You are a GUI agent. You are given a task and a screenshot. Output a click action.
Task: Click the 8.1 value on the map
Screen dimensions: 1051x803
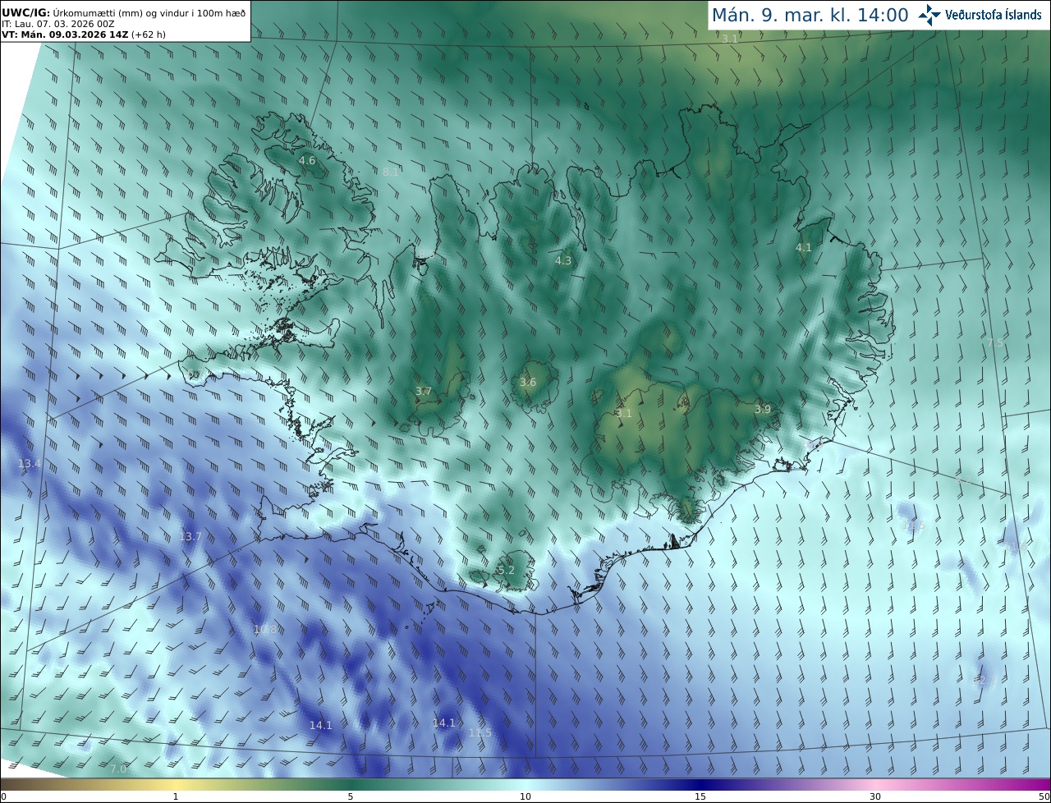coord(391,172)
